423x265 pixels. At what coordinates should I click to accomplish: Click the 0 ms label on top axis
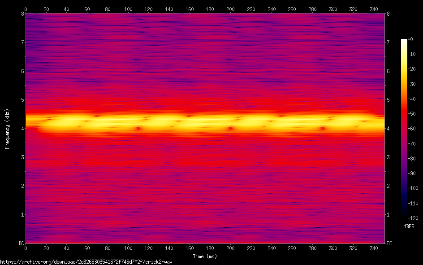[26, 9]
